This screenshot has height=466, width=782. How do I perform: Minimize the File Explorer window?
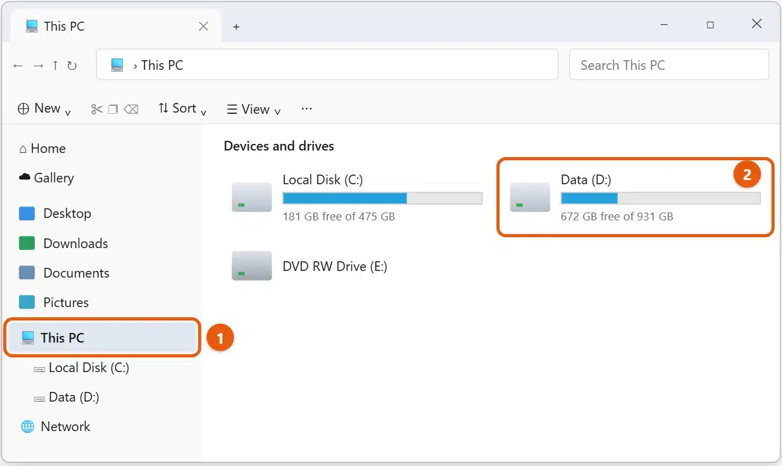pyautogui.click(x=664, y=25)
